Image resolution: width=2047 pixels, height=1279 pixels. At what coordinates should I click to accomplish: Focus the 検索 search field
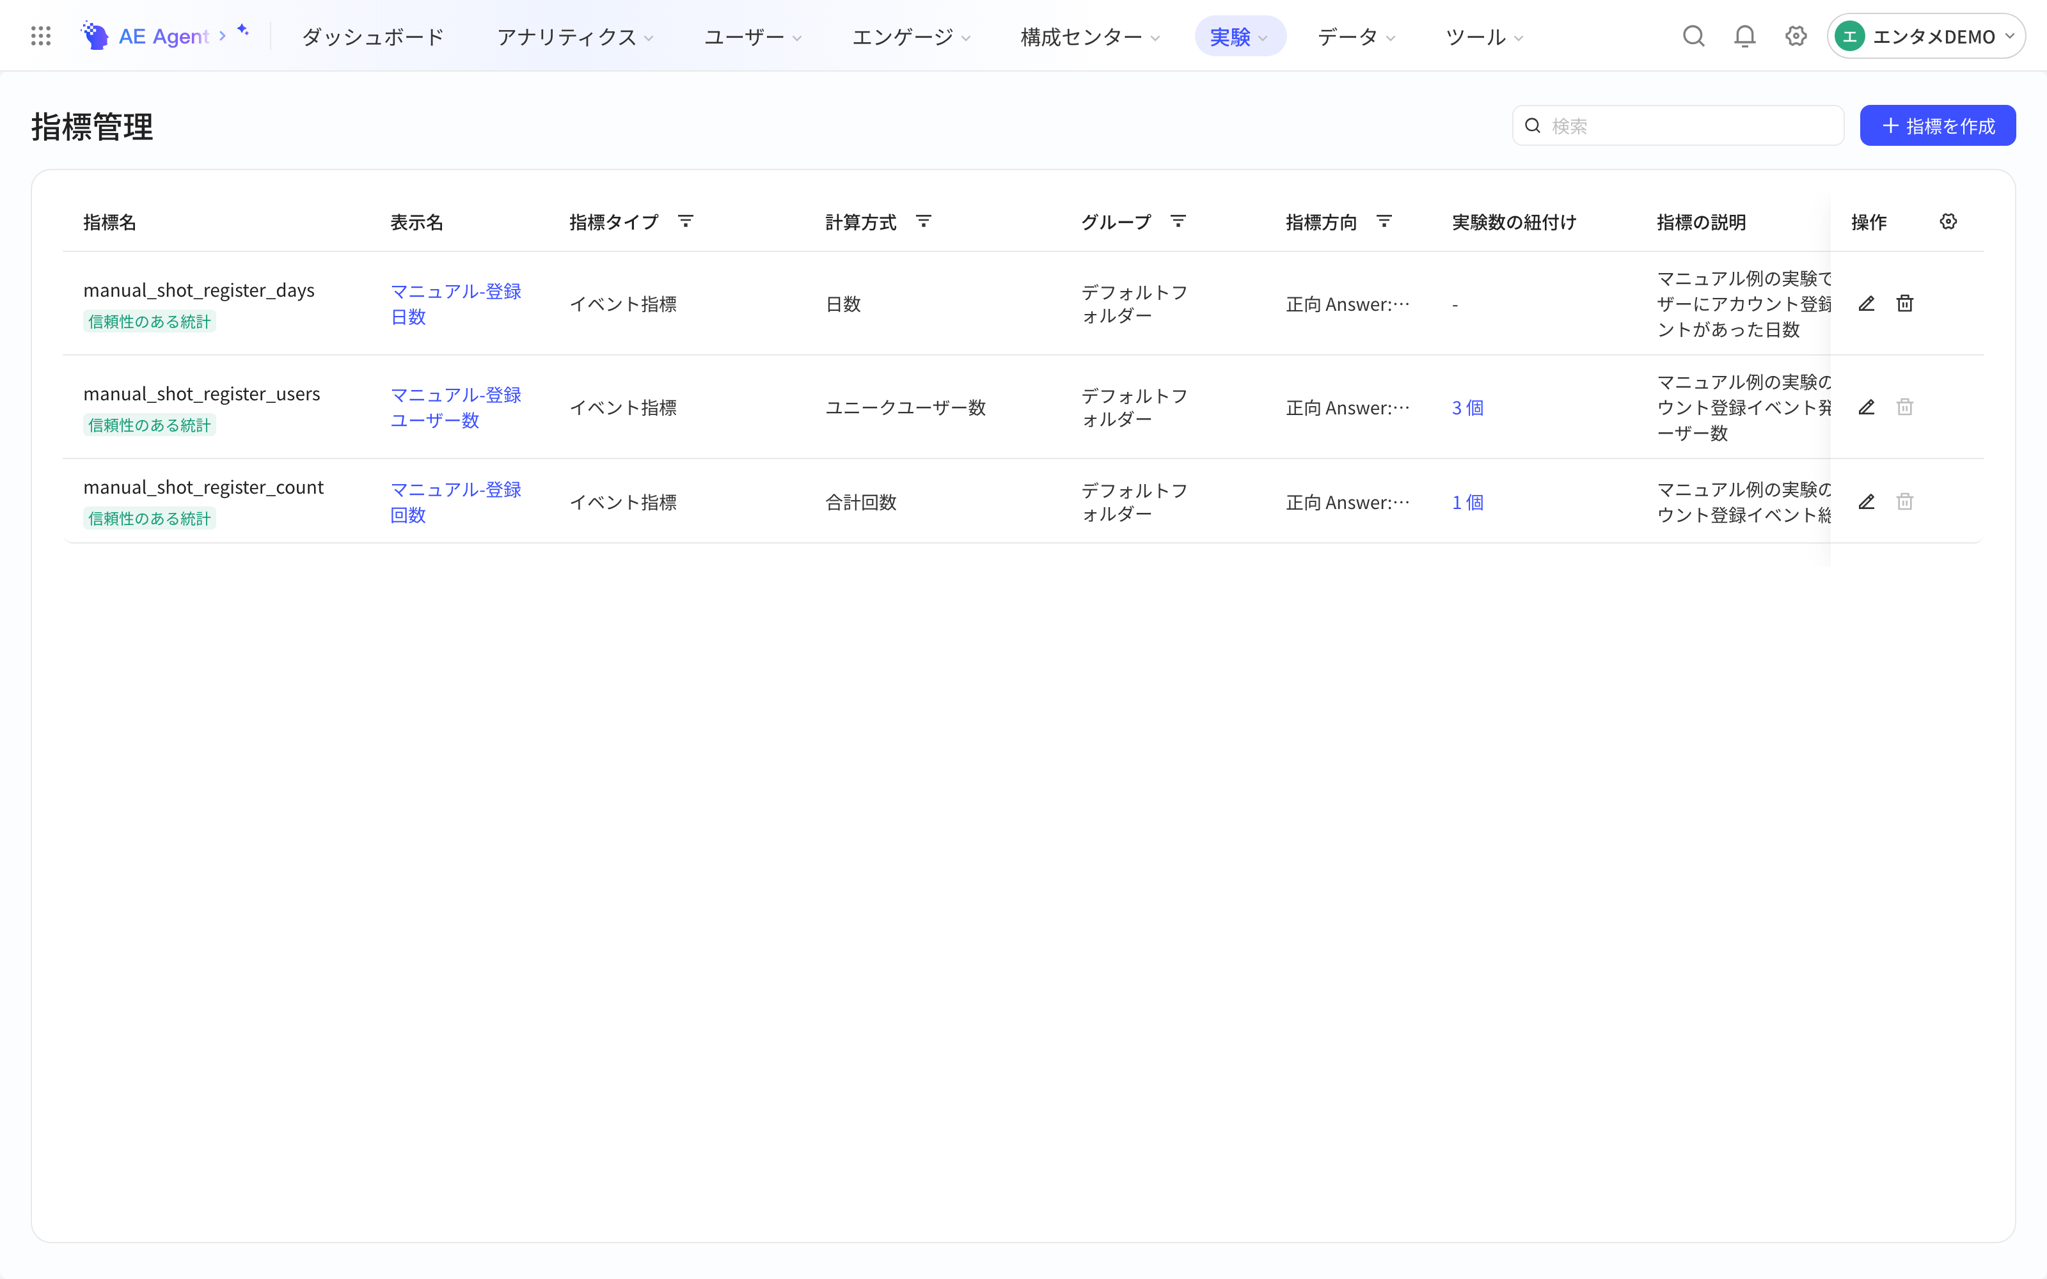point(1678,126)
